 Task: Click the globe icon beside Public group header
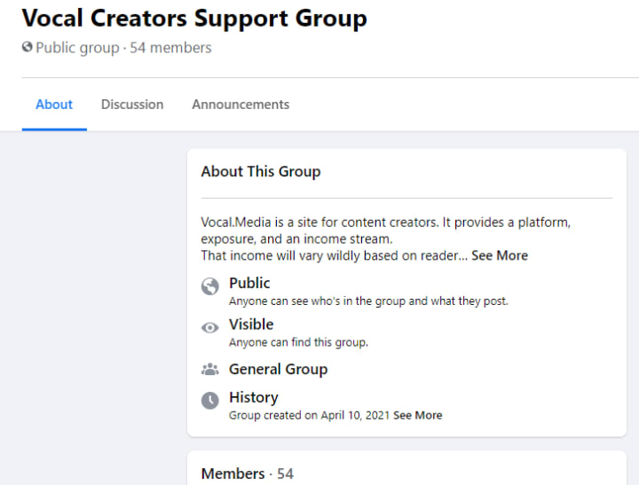tap(28, 48)
